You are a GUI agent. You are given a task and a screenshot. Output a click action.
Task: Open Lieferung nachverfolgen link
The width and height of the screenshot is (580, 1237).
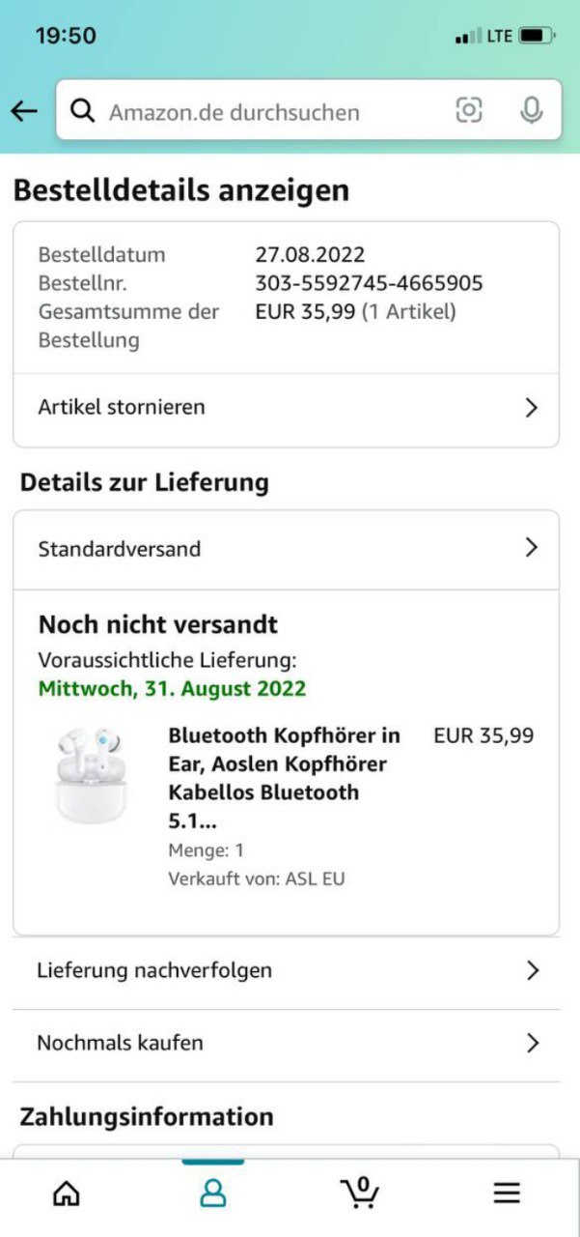pyautogui.click(x=154, y=970)
